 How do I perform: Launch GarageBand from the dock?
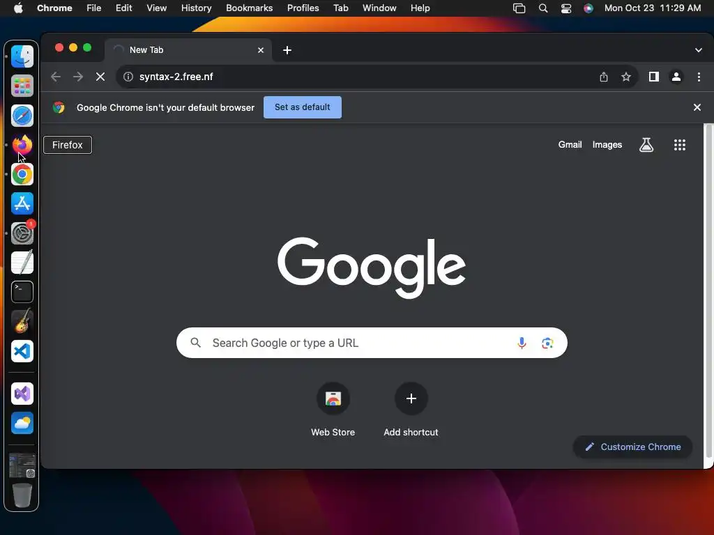tap(22, 321)
